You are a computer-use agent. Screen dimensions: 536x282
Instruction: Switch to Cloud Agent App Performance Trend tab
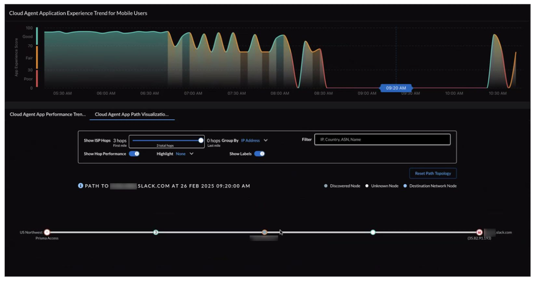(x=47, y=114)
